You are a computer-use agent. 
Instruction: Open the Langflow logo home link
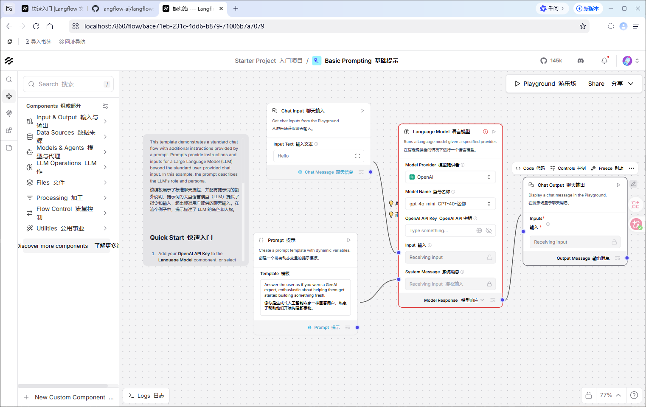9,61
